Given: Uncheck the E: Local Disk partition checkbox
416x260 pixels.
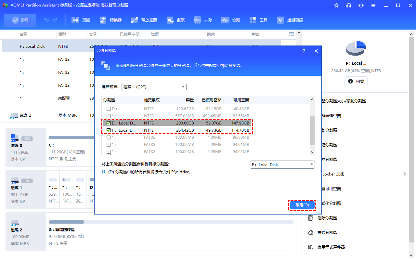Looking at the screenshot, I should (x=109, y=123).
